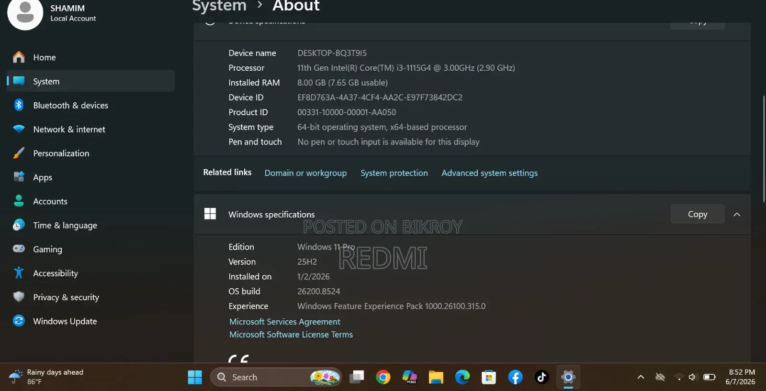Click the SHAMIM profile avatar

click(25, 13)
